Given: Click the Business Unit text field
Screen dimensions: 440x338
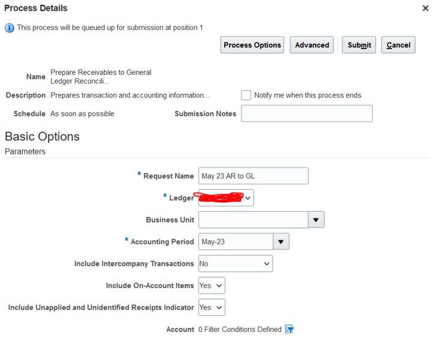Looking at the screenshot, I should click(253, 220).
